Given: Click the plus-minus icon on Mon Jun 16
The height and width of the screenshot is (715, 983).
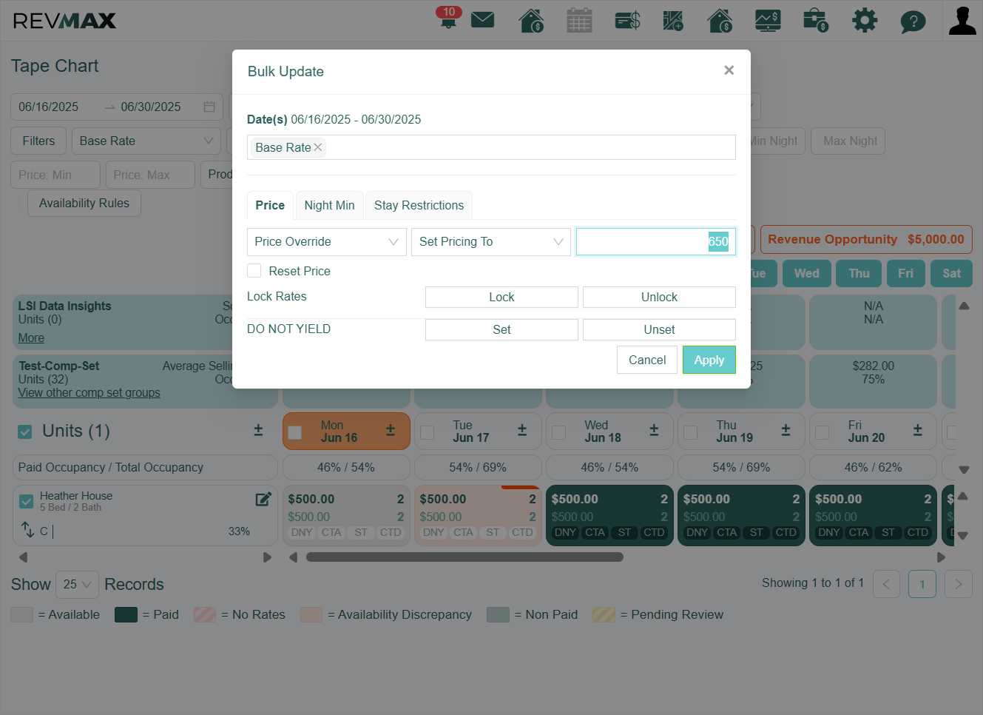Looking at the screenshot, I should tap(391, 430).
